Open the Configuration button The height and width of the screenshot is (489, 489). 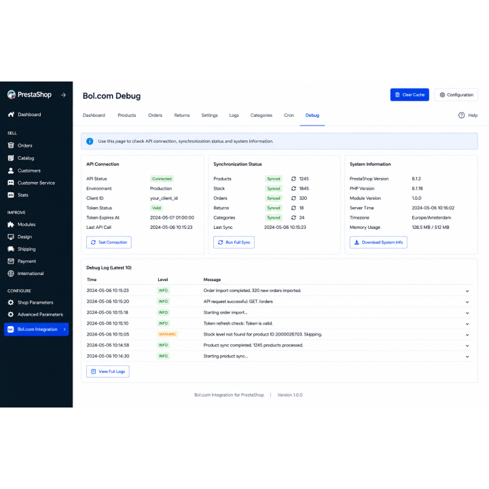(x=456, y=95)
